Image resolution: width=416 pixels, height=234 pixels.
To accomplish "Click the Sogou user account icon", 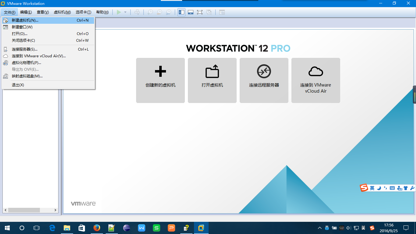I will click(399, 188).
